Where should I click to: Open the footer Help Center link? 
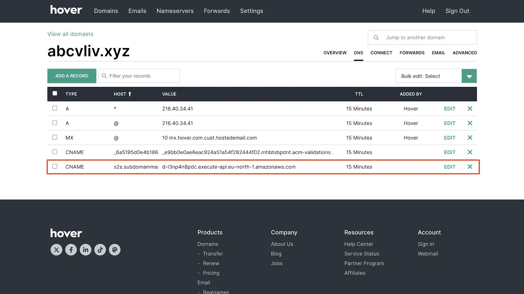359,244
